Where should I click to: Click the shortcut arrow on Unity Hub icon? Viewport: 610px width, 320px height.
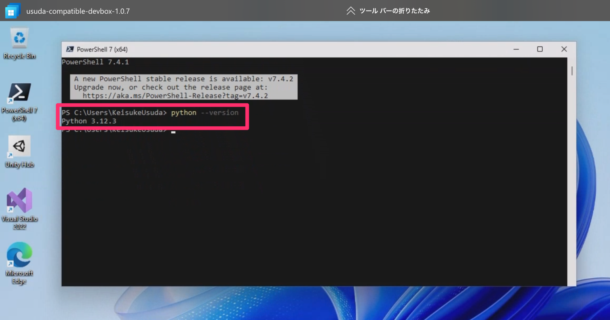click(x=10, y=156)
